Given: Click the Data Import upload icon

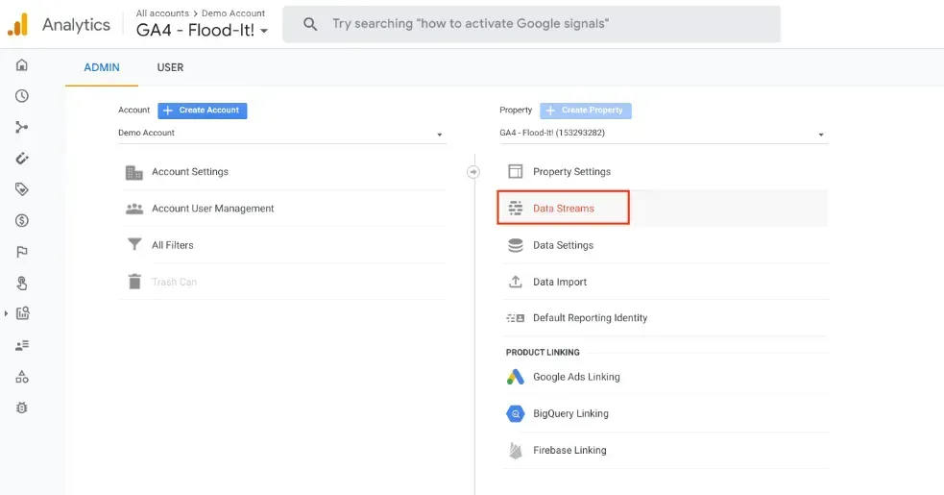Looking at the screenshot, I should 516,282.
